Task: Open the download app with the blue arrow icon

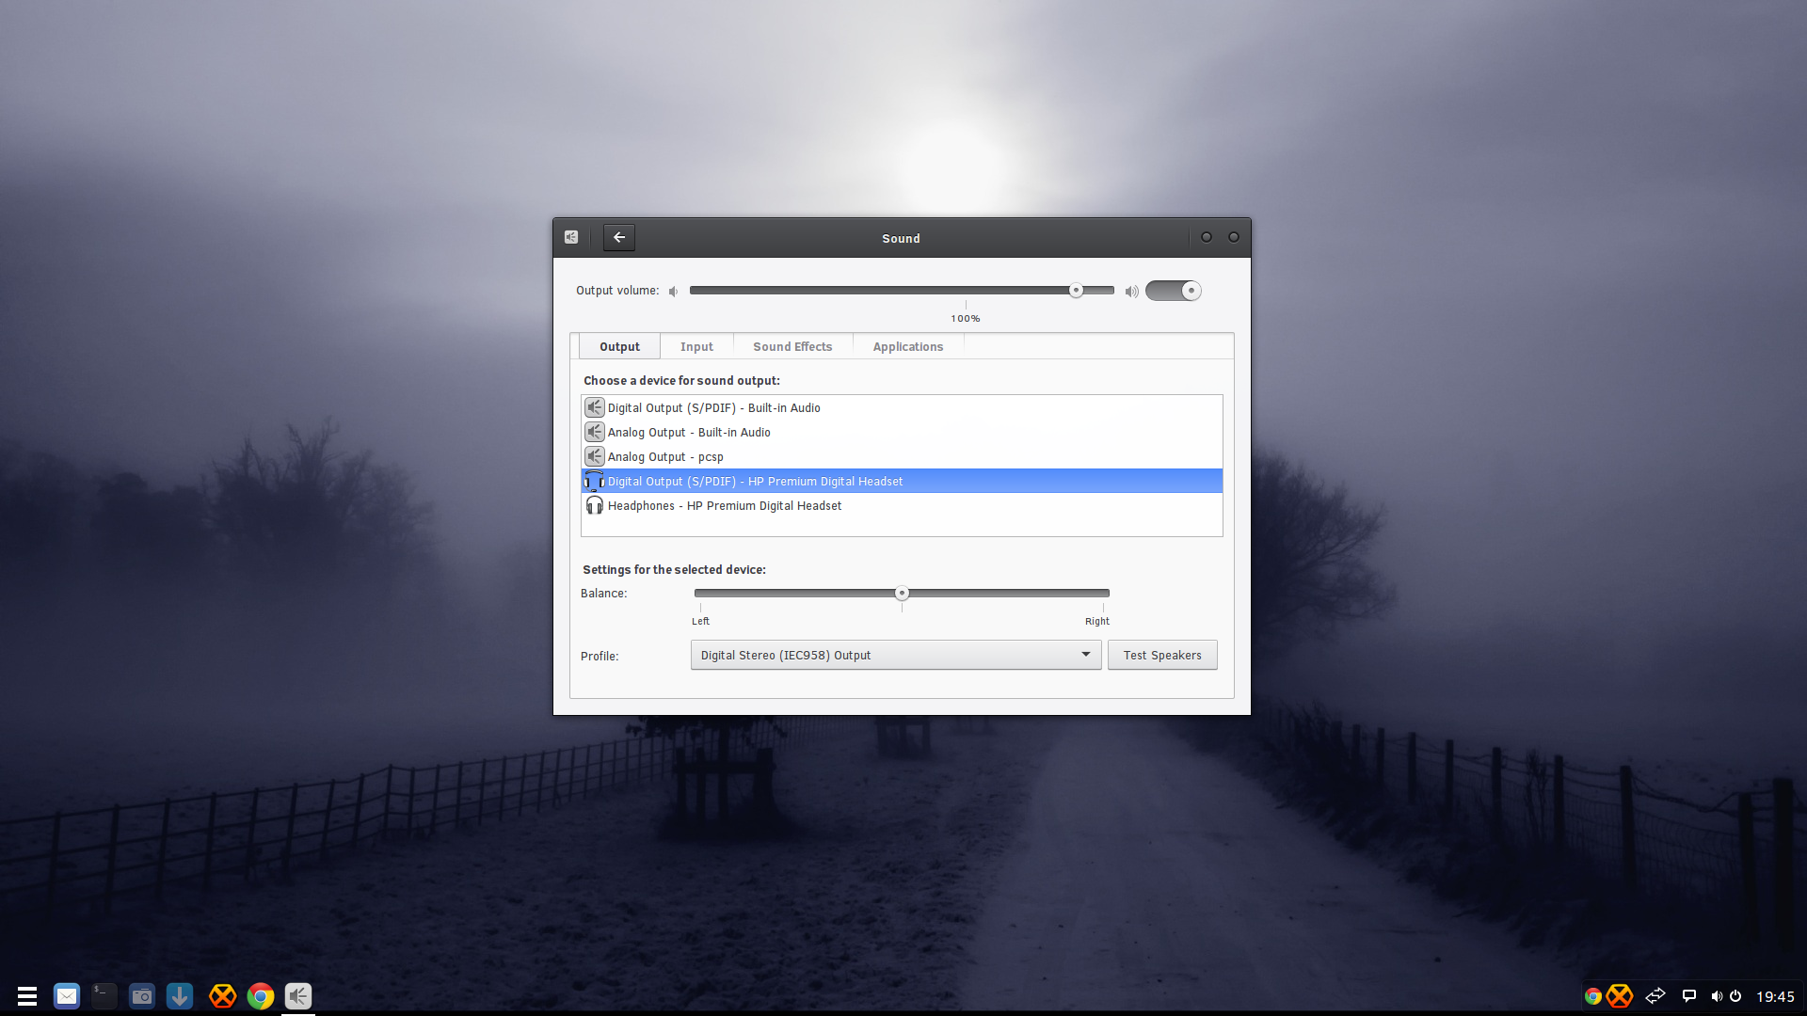Action: click(180, 996)
